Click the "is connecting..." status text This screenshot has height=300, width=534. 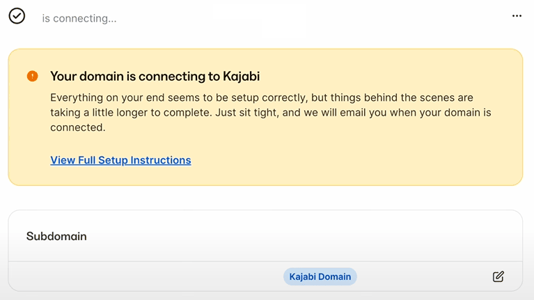point(79,18)
